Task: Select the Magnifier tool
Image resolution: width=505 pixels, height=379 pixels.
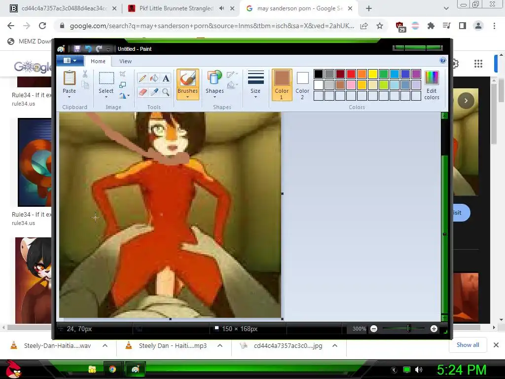Action: [x=166, y=92]
